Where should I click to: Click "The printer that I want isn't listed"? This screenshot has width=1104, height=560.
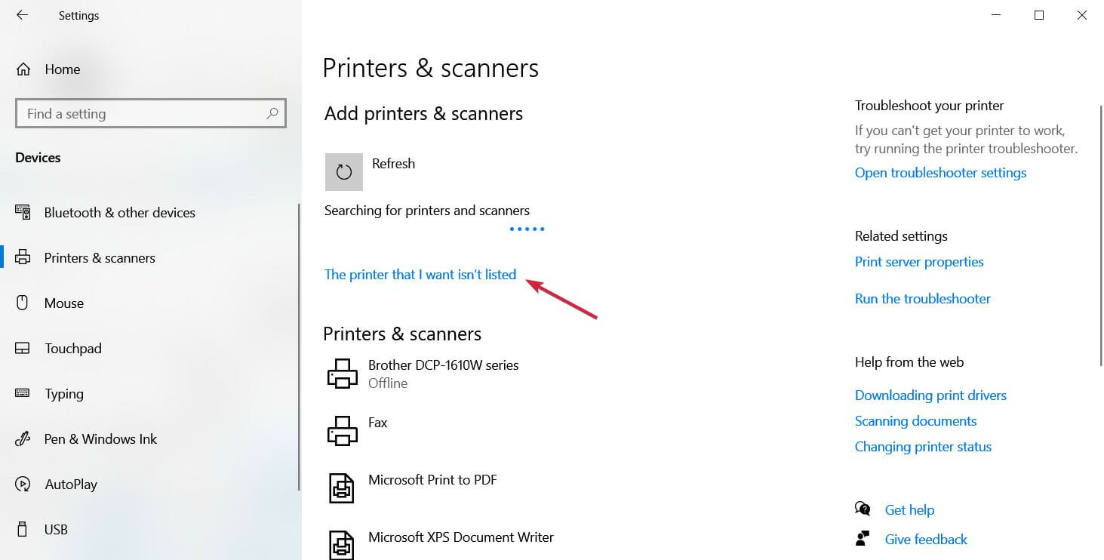coord(420,275)
